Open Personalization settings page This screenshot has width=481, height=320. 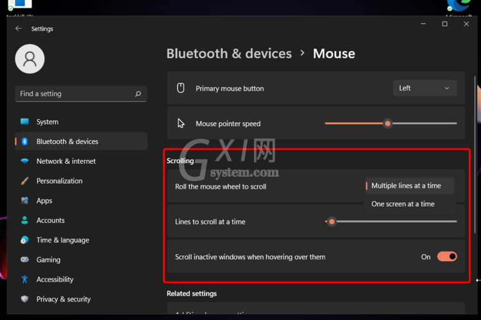pos(81,180)
